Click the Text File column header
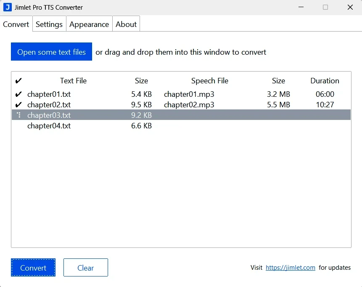This screenshot has height=287, width=362. point(73,80)
